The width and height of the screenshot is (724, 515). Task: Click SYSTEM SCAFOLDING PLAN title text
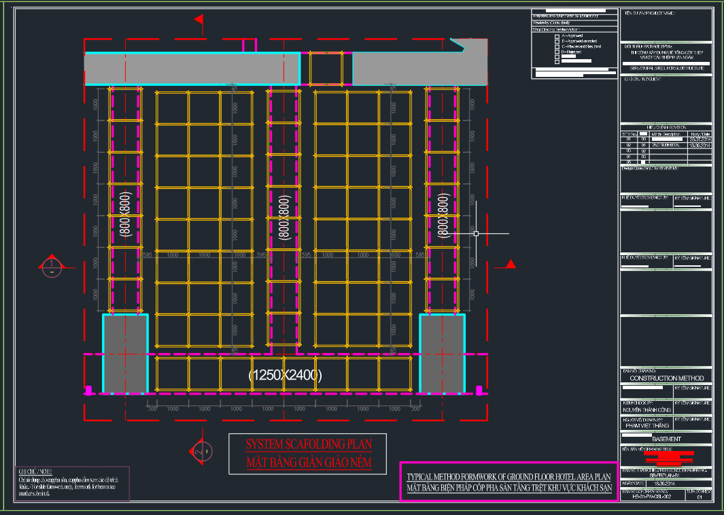point(308,444)
